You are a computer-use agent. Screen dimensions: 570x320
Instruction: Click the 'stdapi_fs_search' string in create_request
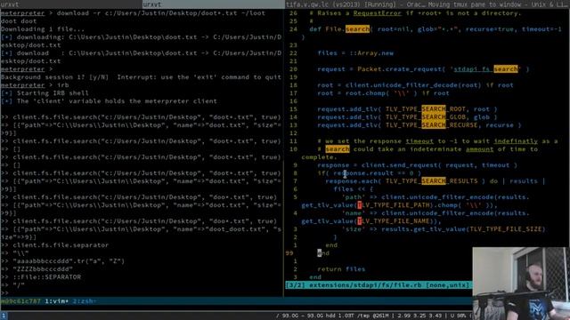(485, 69)
